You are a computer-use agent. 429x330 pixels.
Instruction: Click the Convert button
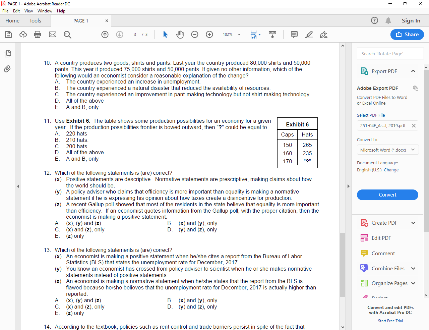click(x=387, y=195)
